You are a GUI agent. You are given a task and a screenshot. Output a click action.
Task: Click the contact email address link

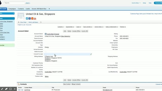pos(108,90)
